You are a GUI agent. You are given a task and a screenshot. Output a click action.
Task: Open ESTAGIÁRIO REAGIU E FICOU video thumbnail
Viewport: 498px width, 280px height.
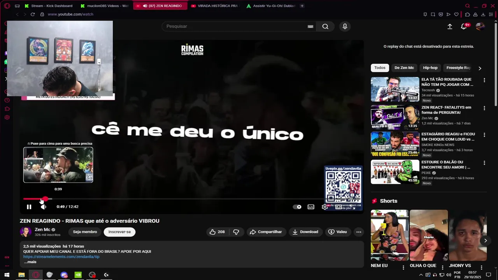(395, 144)
